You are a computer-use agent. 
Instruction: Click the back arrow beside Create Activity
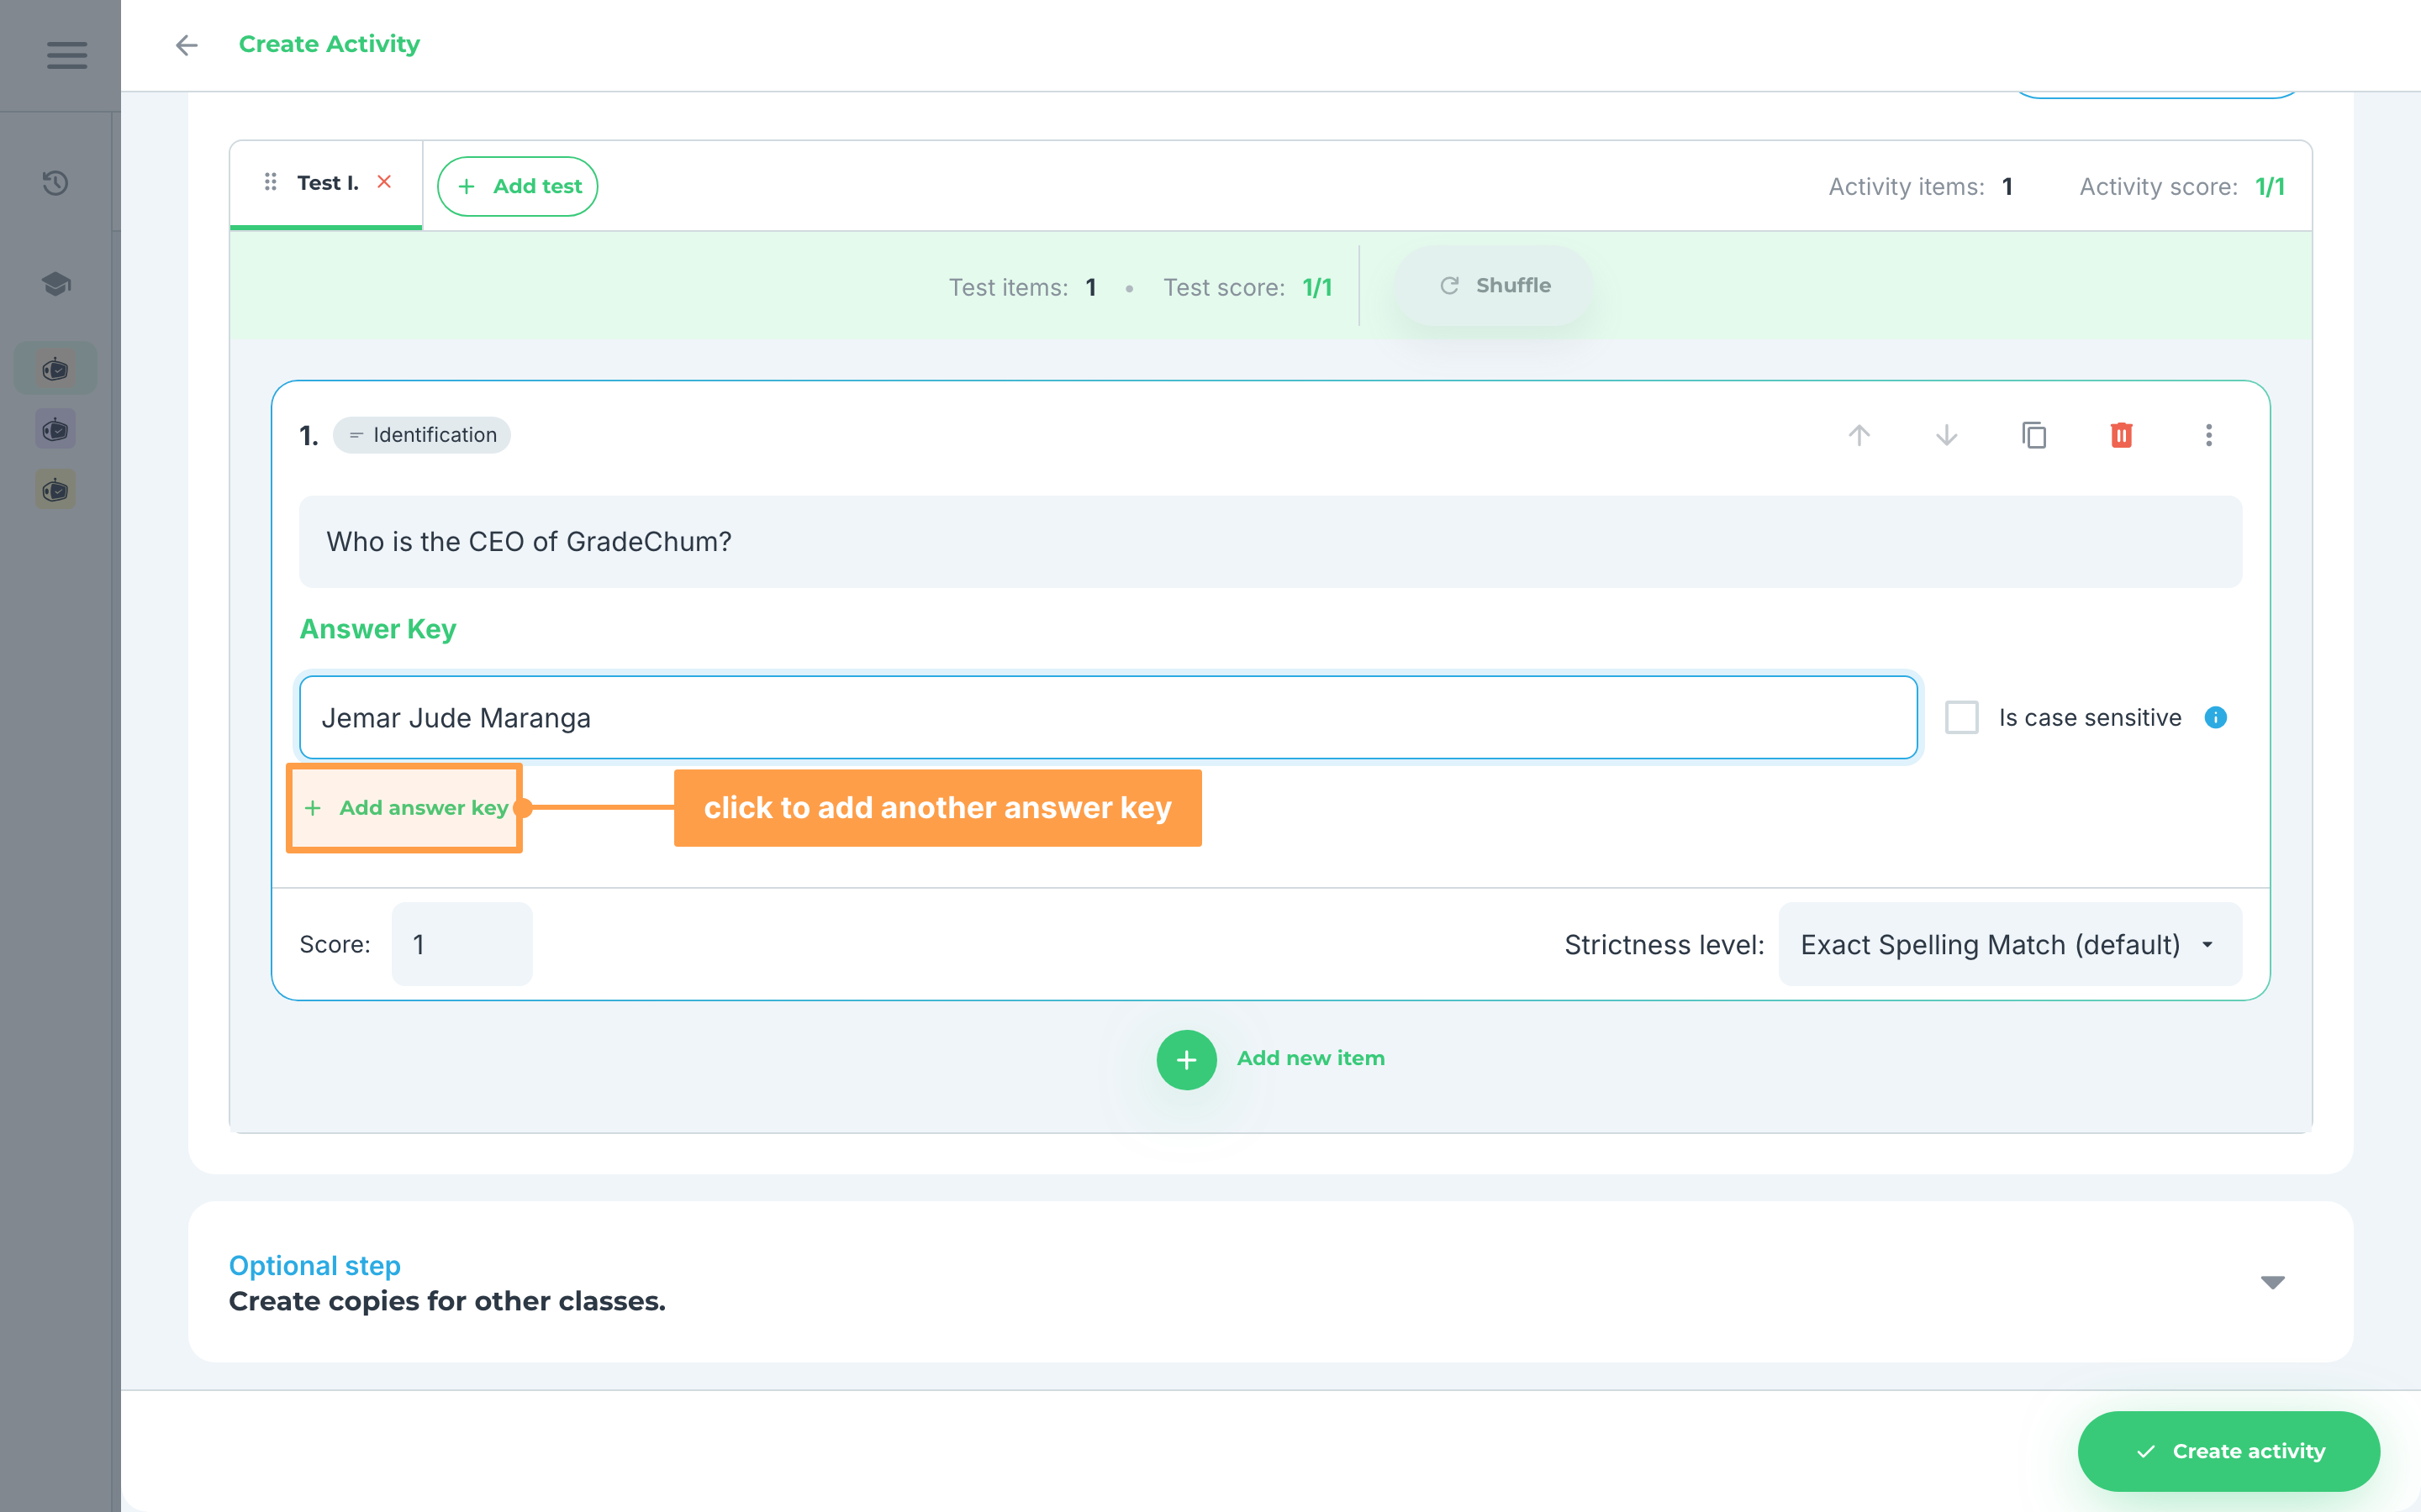pos(186,45)
